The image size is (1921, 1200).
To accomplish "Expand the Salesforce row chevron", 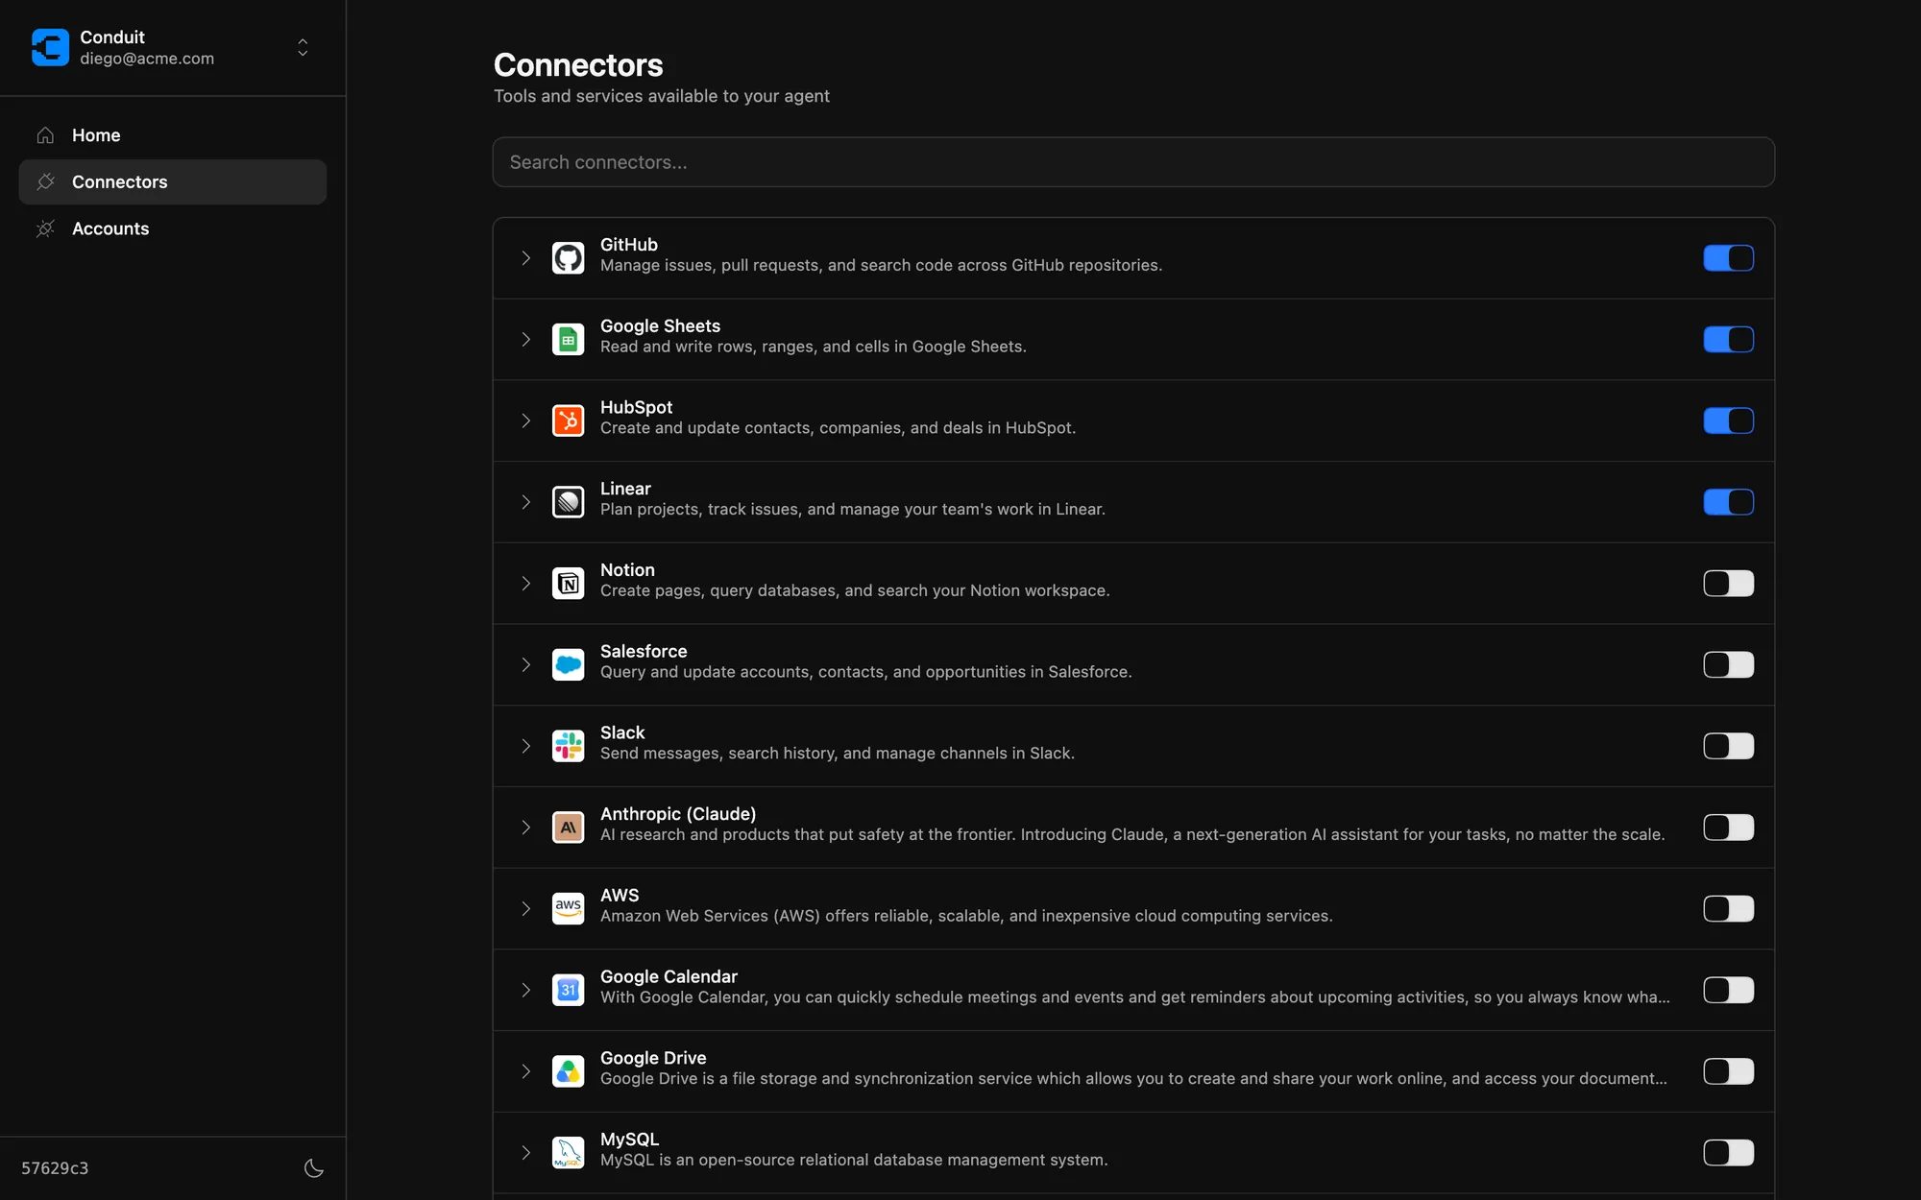I will click(x=525, y=664).
